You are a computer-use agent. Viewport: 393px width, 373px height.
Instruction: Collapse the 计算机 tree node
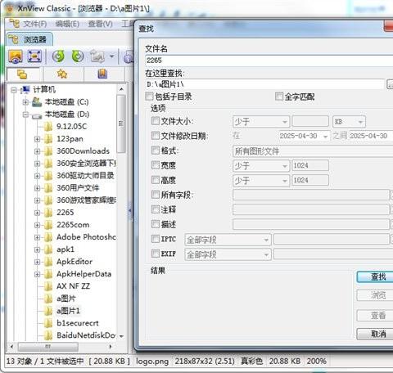13,90
